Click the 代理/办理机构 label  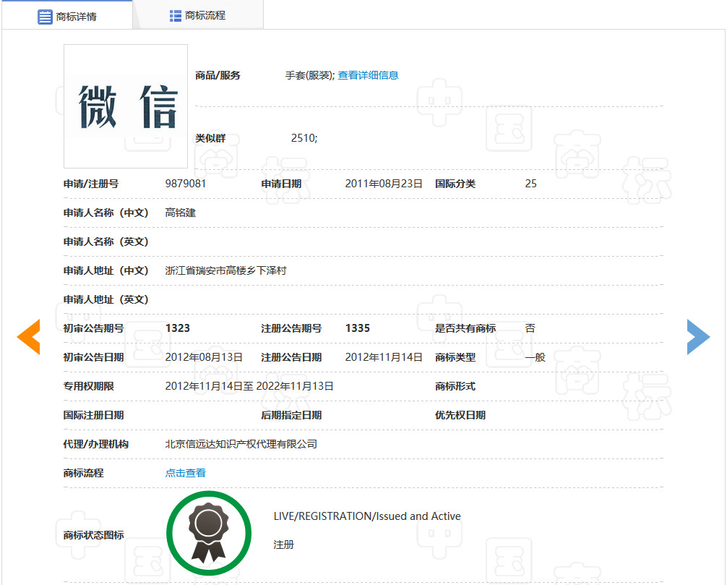pos(96,444)
